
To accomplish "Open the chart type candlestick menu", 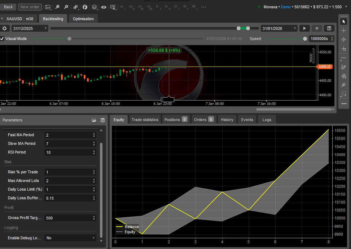I will coord(76,7).
